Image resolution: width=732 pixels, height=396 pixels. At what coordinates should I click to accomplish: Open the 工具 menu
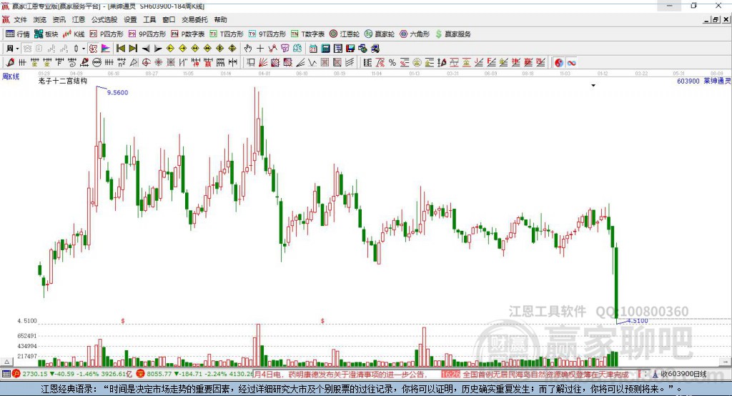pos(149,19)
